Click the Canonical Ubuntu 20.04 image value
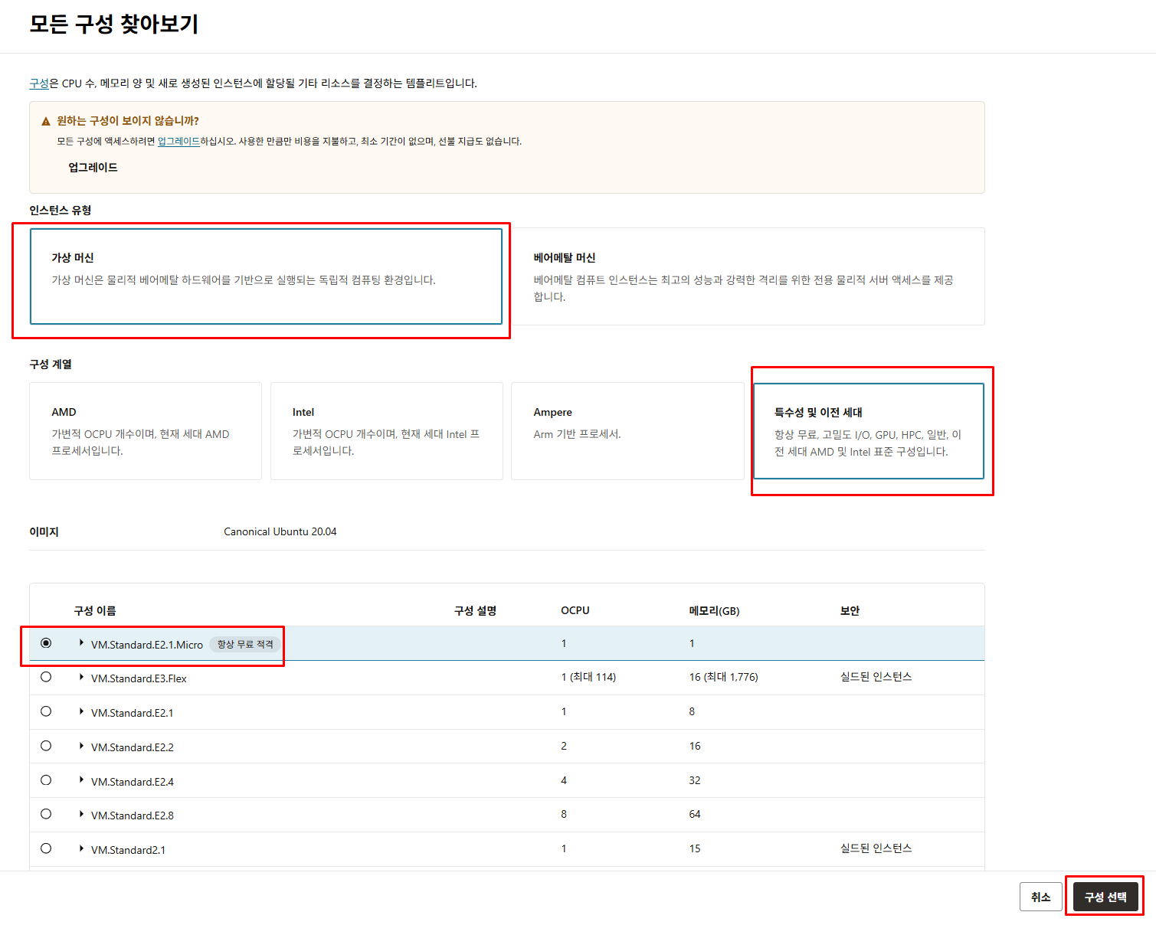This screenshot has height=925, width=1156. 280,531
